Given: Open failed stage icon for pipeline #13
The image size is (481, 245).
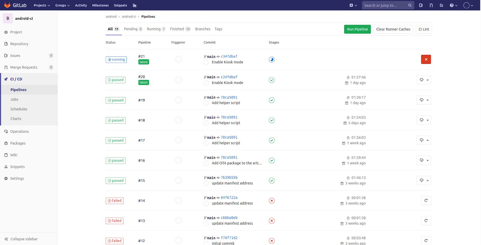Looking at the screenshot, I should pos(272,221).
